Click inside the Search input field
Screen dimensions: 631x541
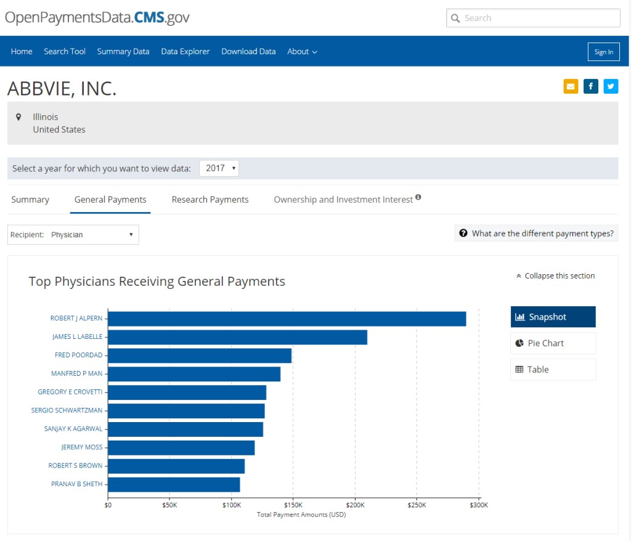click(536, 18)
